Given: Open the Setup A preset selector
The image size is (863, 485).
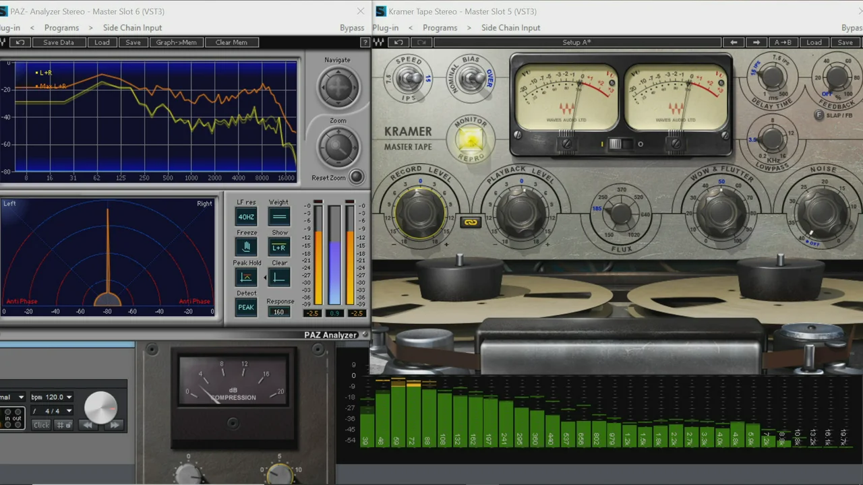Looking at the screenshot, I should click(576, 42).
